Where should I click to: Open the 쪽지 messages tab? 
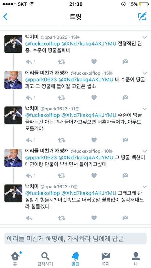coord(105,259)
